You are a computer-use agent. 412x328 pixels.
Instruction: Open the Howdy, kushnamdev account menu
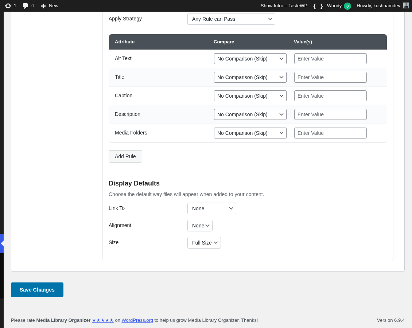click(x=378, y=6)
